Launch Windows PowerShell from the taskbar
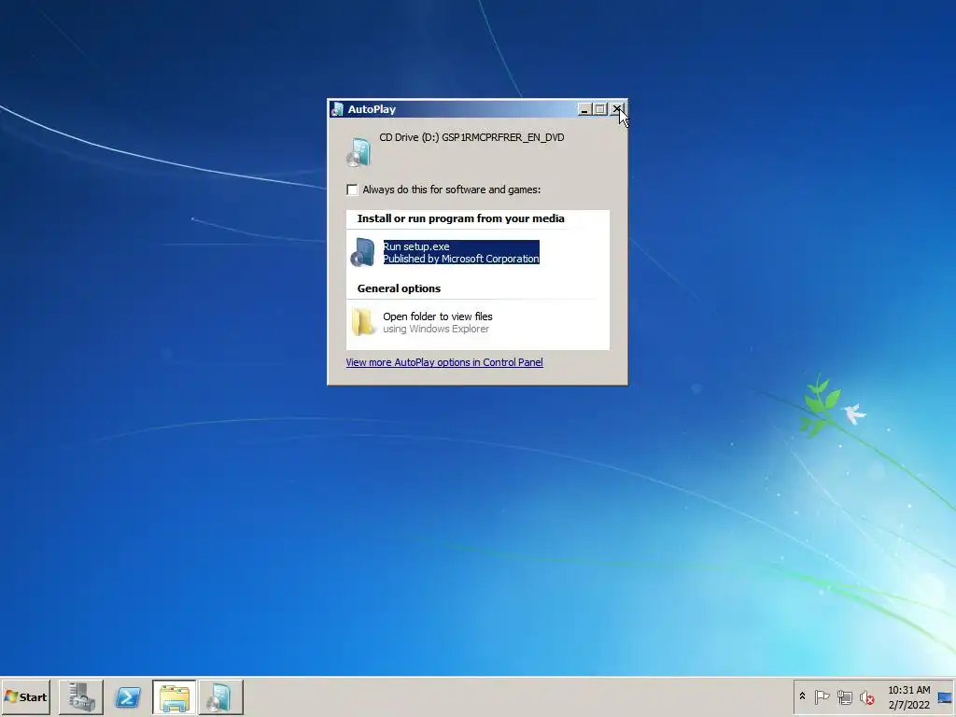956x717 pixels. [x=128, y=696]
